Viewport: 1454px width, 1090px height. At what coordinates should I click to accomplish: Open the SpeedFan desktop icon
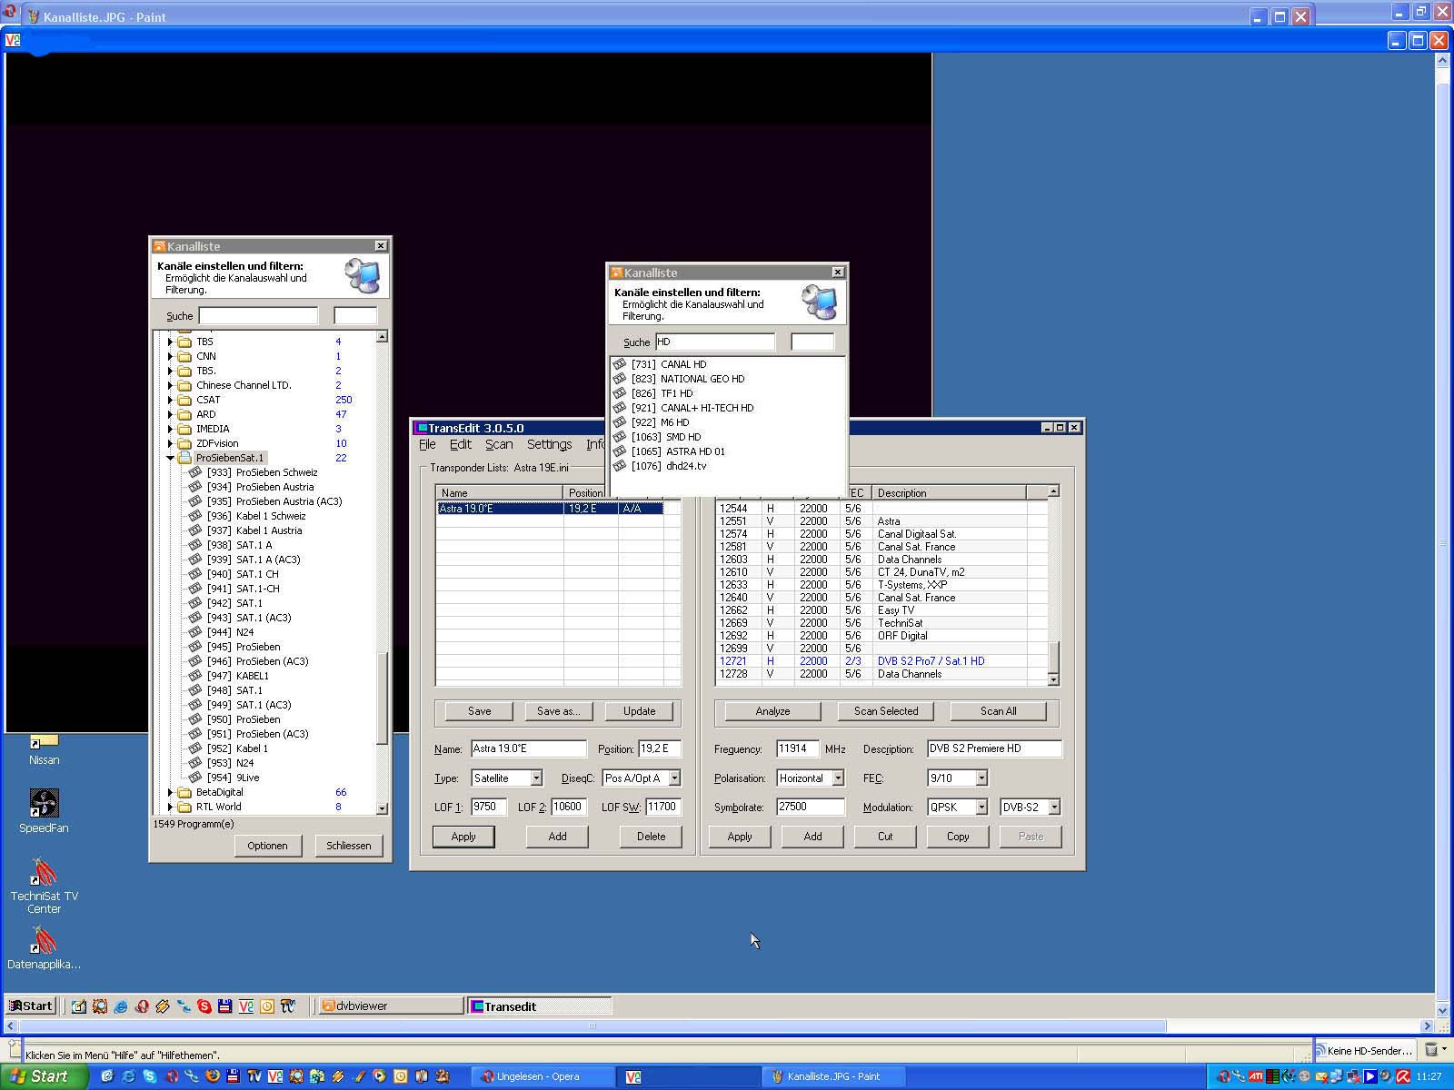(44, 803)
